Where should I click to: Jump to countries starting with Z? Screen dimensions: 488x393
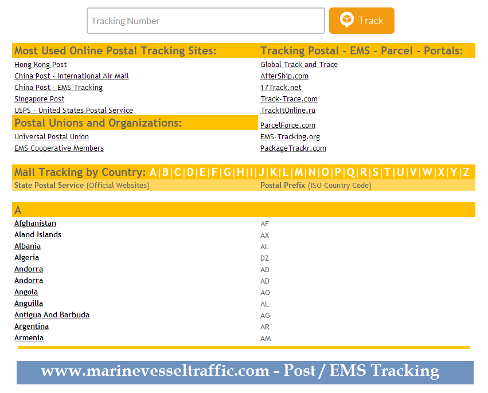[x=466, y=172]
